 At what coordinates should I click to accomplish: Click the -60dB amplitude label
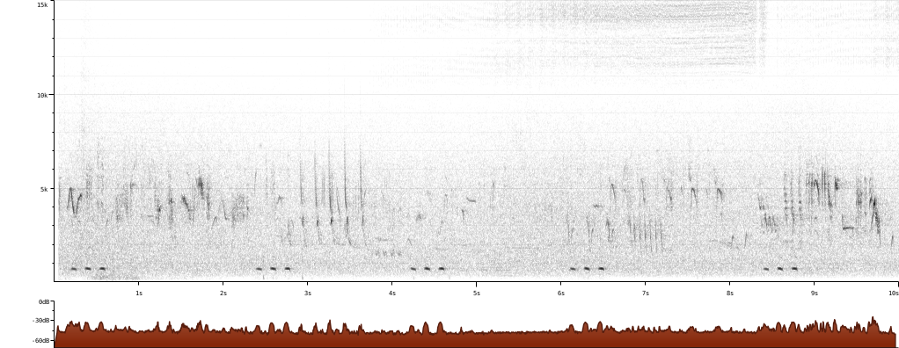click(41, 341)
